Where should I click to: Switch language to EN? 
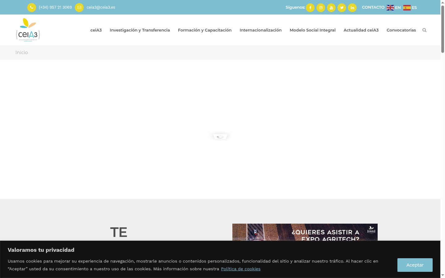click(x=398, y=8)
